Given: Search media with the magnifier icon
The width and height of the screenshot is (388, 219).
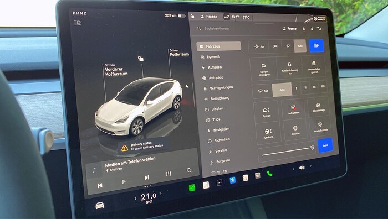Looking at the screenshot, I should pyautogui.click(x=189, y=170).
